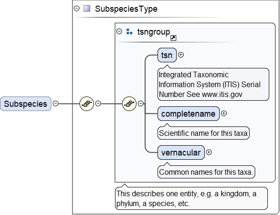
Task: Select the sequence compositor inside tsngroup
Action: coord(129,104)
